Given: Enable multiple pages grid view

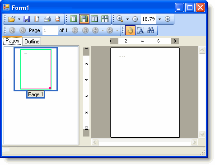Looking at the screenshot, I should (105, 19).
